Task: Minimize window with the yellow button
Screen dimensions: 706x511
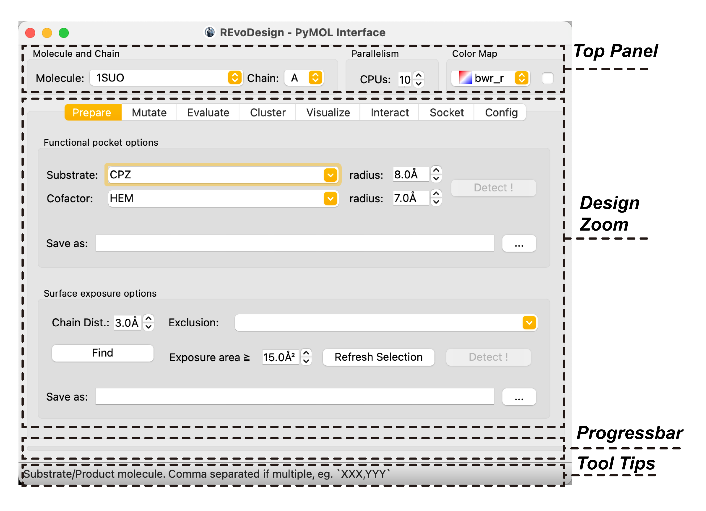Action: 47,33
